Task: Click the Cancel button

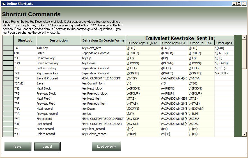Action: point(47,146)
